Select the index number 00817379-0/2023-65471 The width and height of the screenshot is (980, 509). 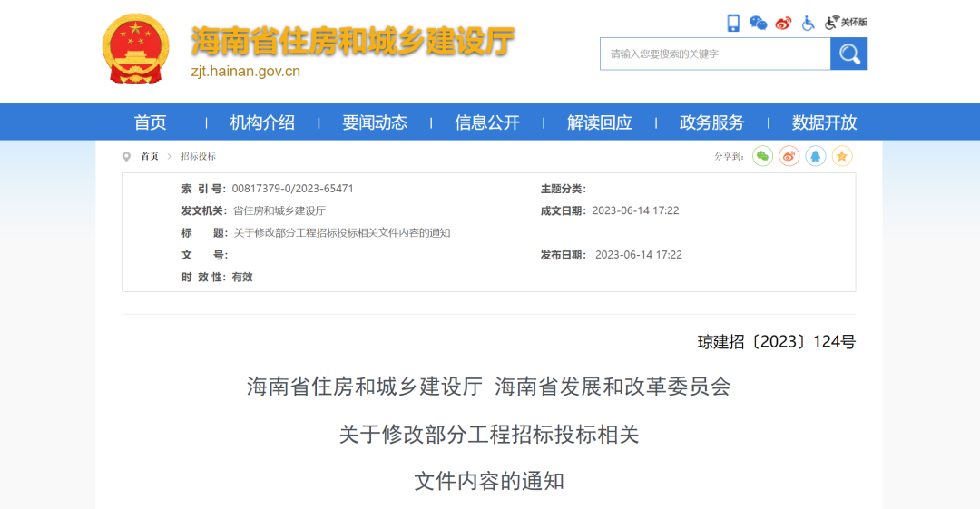click(x=292, y=188)
